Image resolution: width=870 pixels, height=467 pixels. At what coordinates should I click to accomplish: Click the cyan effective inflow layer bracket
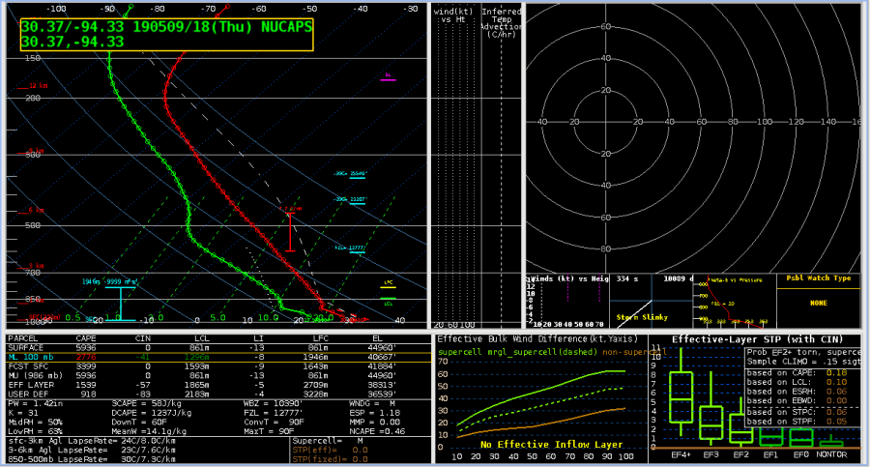click(120, 302)
